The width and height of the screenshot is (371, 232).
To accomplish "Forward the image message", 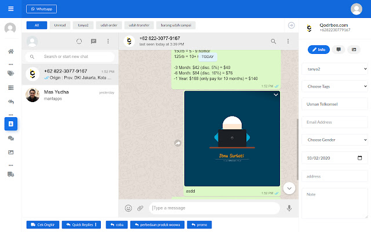I will coord(178,143).
